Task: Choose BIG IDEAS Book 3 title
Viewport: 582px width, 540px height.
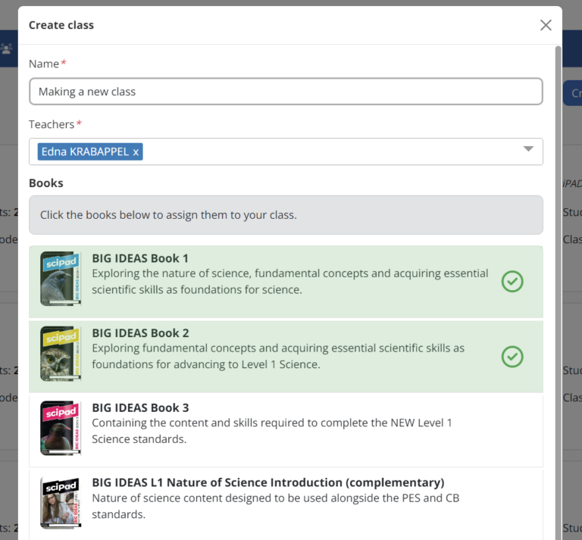Action: tap(140, 408)
